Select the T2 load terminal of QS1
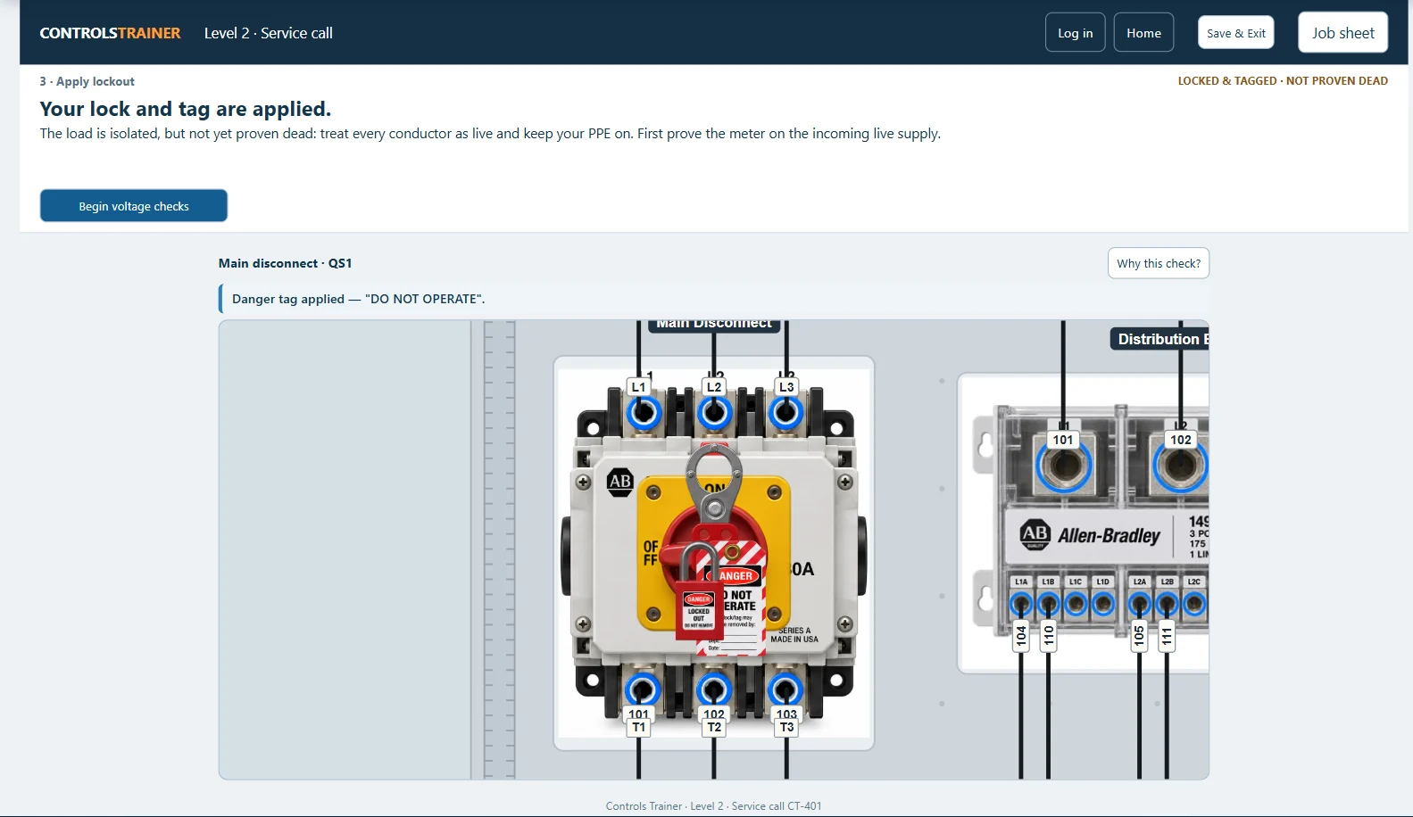The height and width of the screenshot is (817, 1413). coord(714,689)
